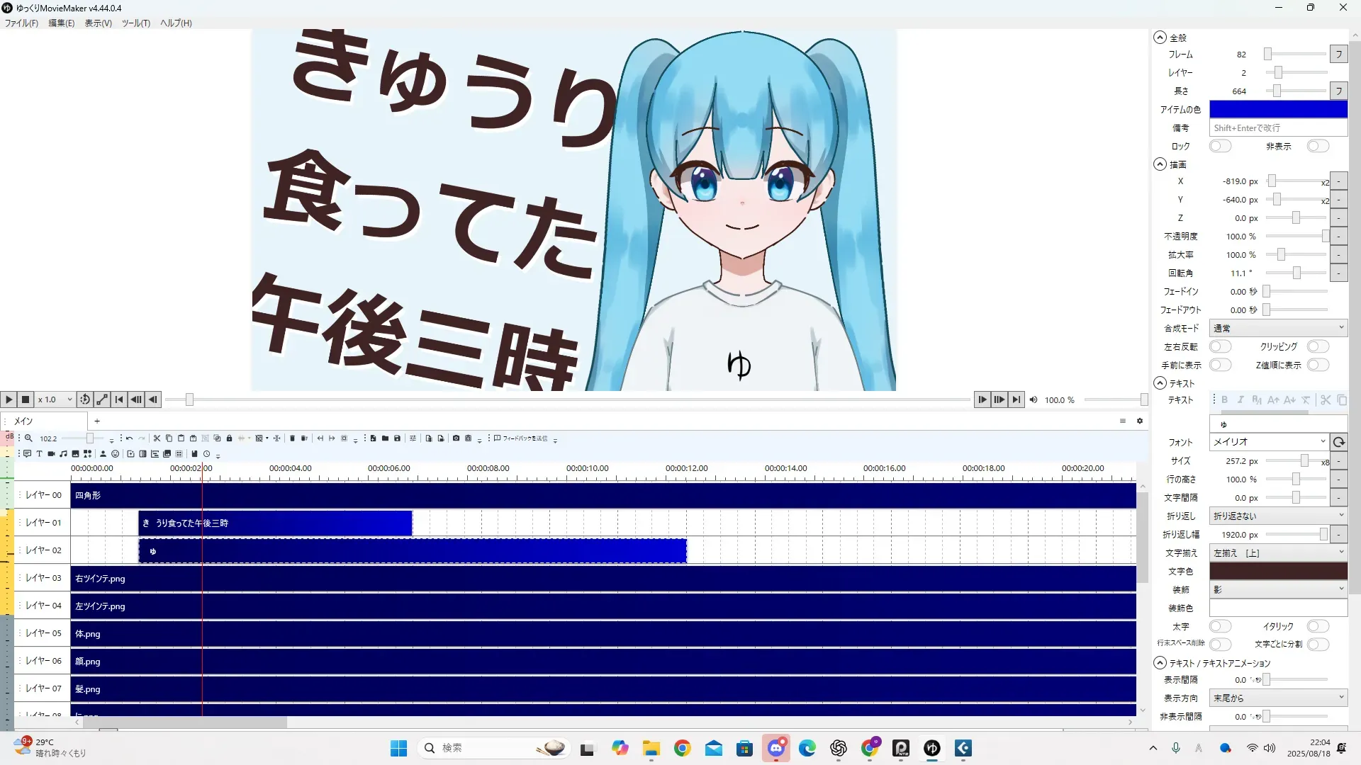Add an audio item with the music note icon
This screenshot has width=1361, height=765.
tap(63, 454)
